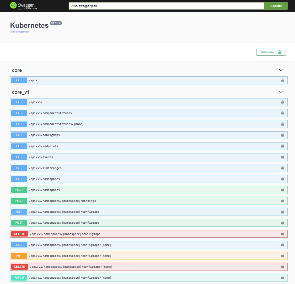
Task: Collapse the core section chevron
Action: [x=281, y=70]
